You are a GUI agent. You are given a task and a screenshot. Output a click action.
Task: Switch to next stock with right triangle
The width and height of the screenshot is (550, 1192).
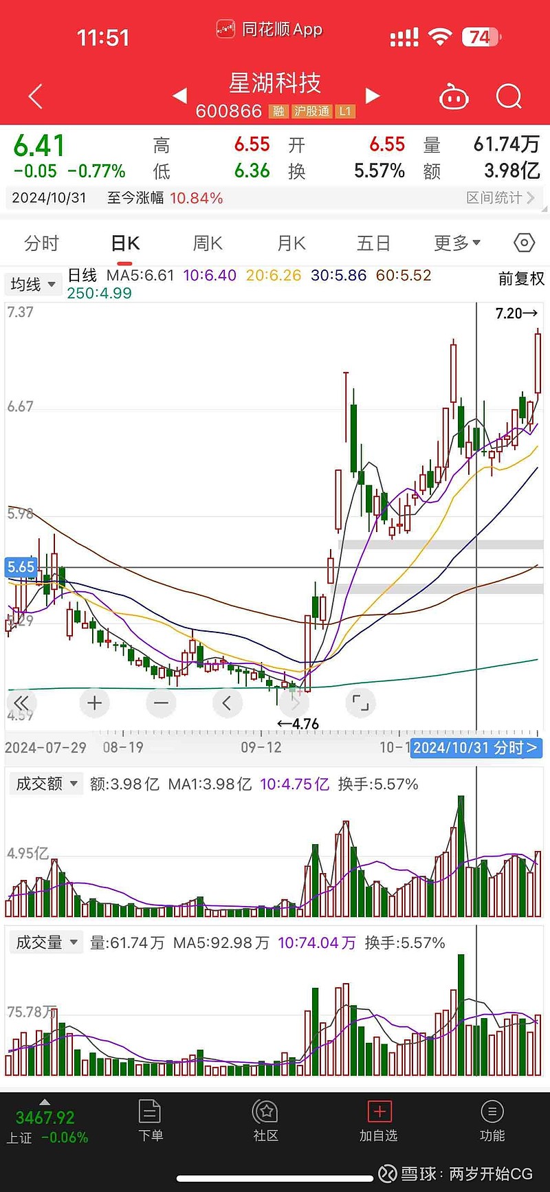(373, 96)
